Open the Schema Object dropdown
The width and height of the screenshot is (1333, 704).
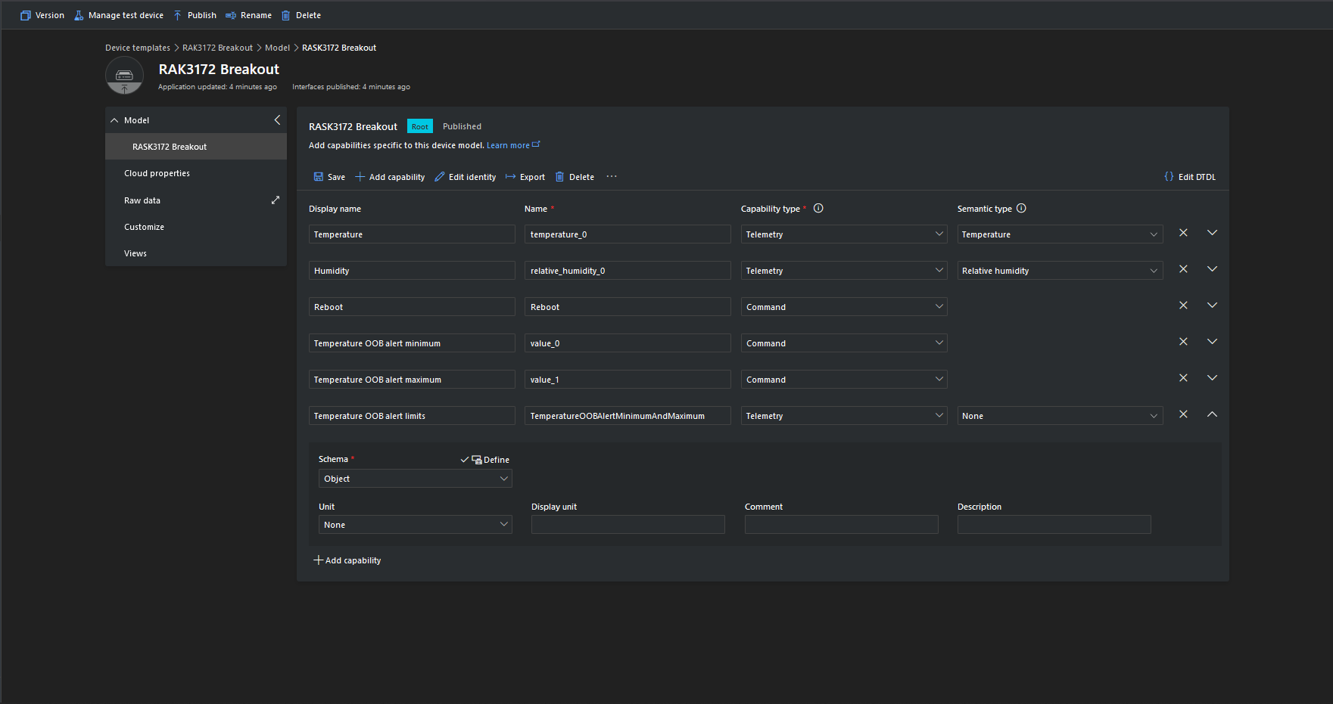pos(415,479)
